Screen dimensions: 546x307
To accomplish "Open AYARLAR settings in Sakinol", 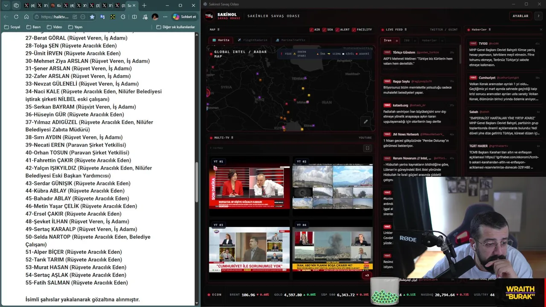I will click(x=520, y=16).
